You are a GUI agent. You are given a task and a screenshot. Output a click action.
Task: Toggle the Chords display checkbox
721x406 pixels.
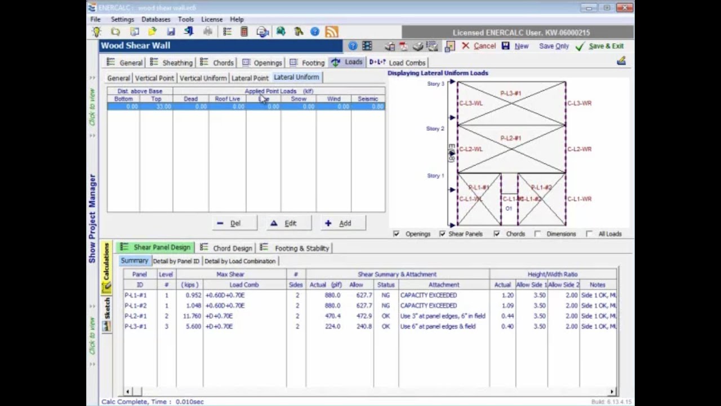click(496, 233)
